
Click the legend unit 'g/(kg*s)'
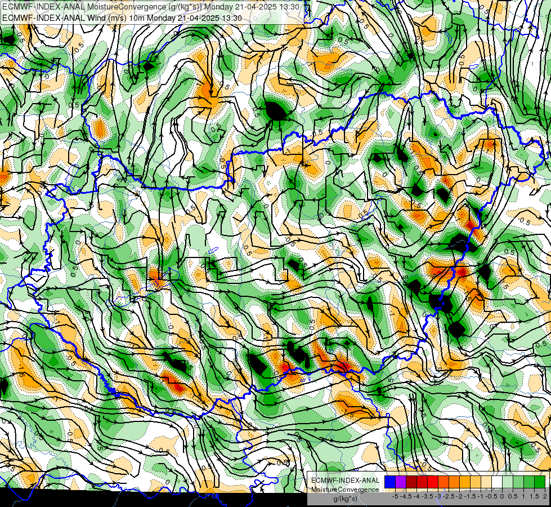click(345, 499)
